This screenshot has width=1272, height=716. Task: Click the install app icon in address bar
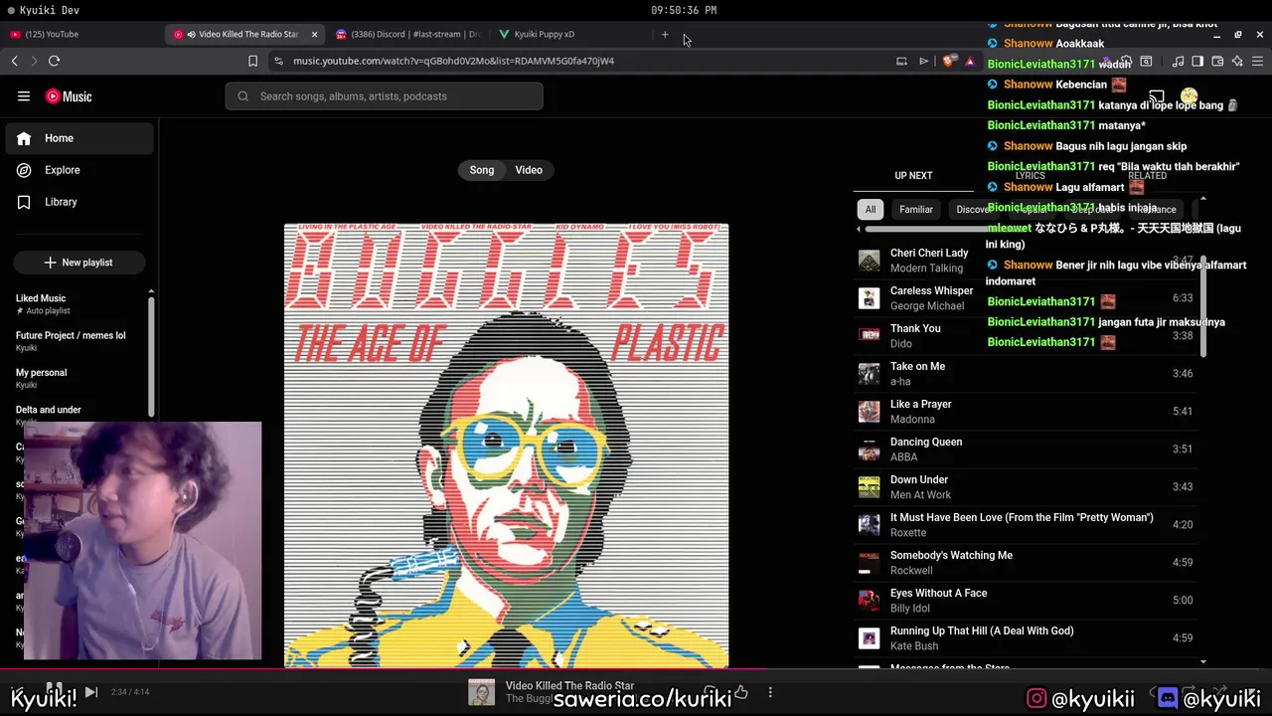coord(901,61)
